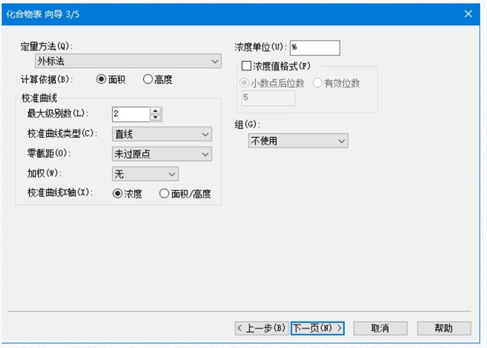The width and height of the screenshot is (487, 348).
Task: Open the 组 dropdown showing 不使用
Action: [x=298, y=141]
